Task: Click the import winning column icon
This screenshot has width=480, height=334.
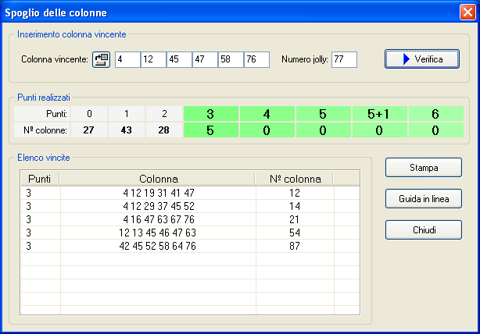Action: 102,59
